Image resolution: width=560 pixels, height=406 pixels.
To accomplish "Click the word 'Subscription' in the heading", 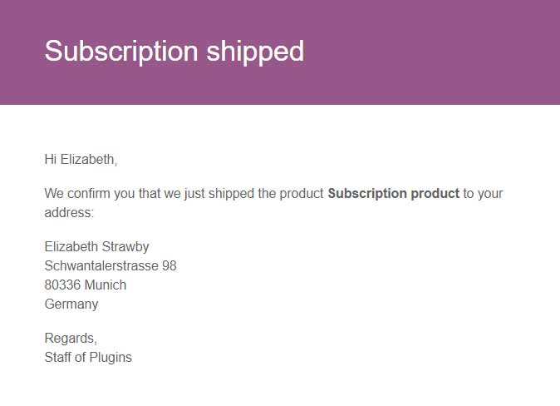I will tap(121, 52).
